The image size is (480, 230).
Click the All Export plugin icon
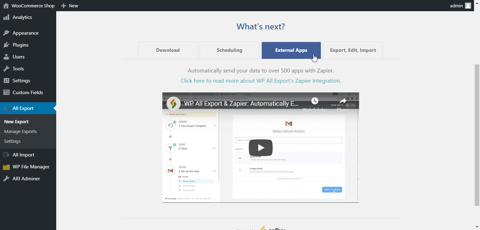(x=6, y=108)
